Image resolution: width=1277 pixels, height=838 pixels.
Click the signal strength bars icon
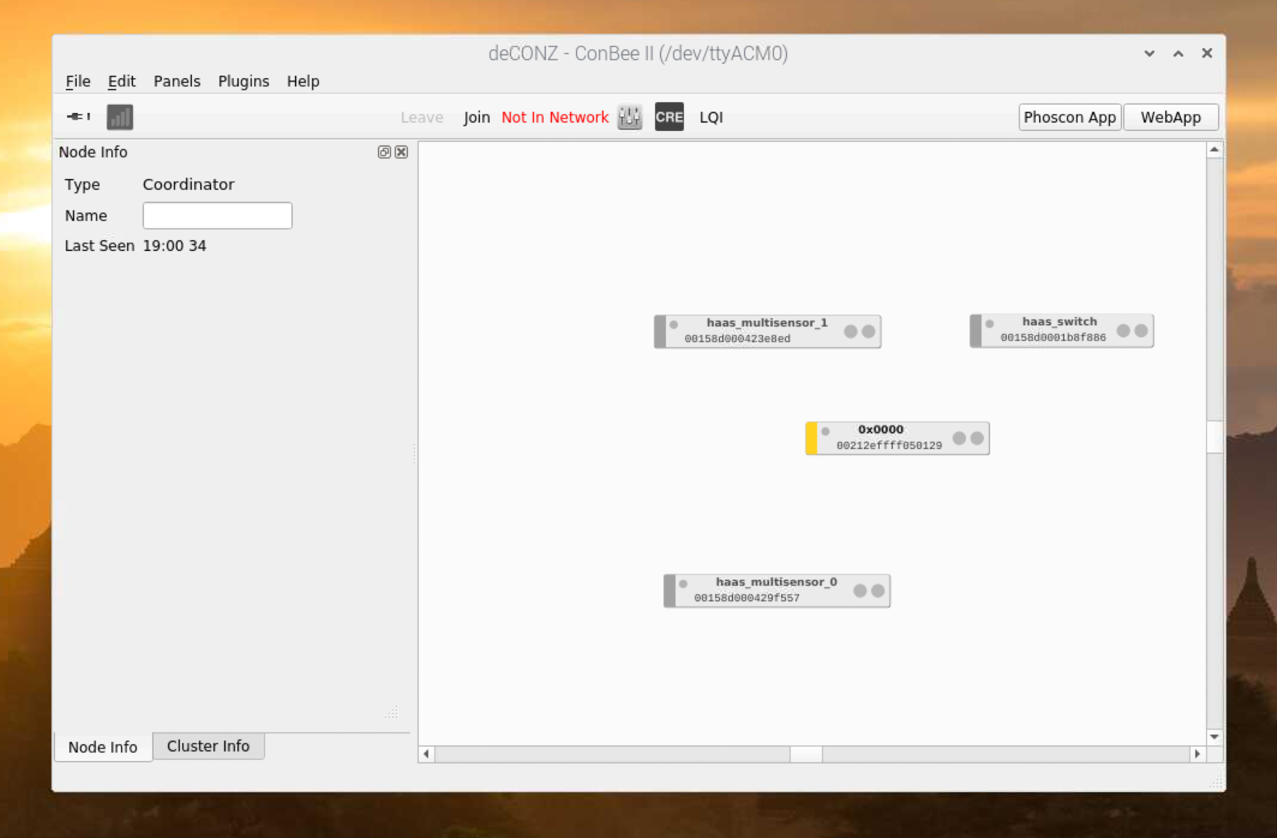[x=120, y=117]
